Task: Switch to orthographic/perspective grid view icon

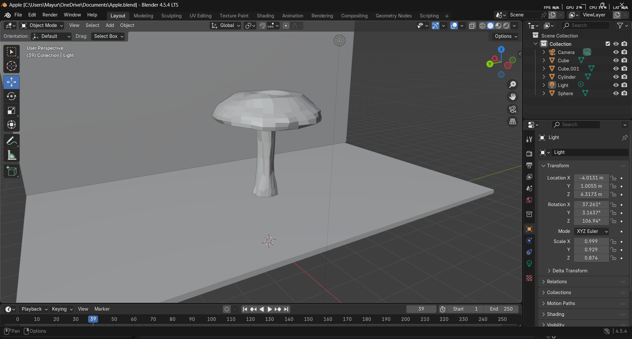Action: (512, 122)
